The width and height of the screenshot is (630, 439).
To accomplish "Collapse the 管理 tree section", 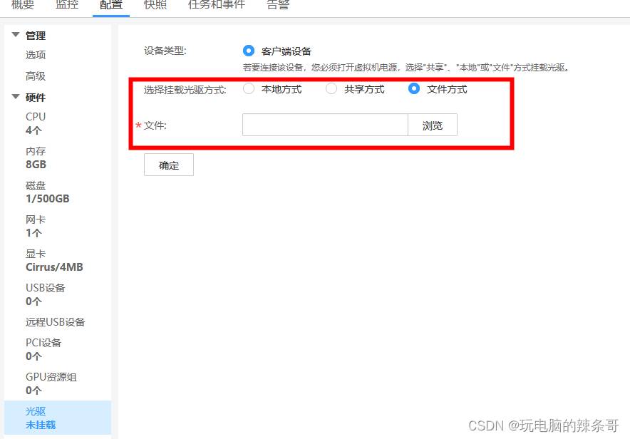I will [16, 36].
